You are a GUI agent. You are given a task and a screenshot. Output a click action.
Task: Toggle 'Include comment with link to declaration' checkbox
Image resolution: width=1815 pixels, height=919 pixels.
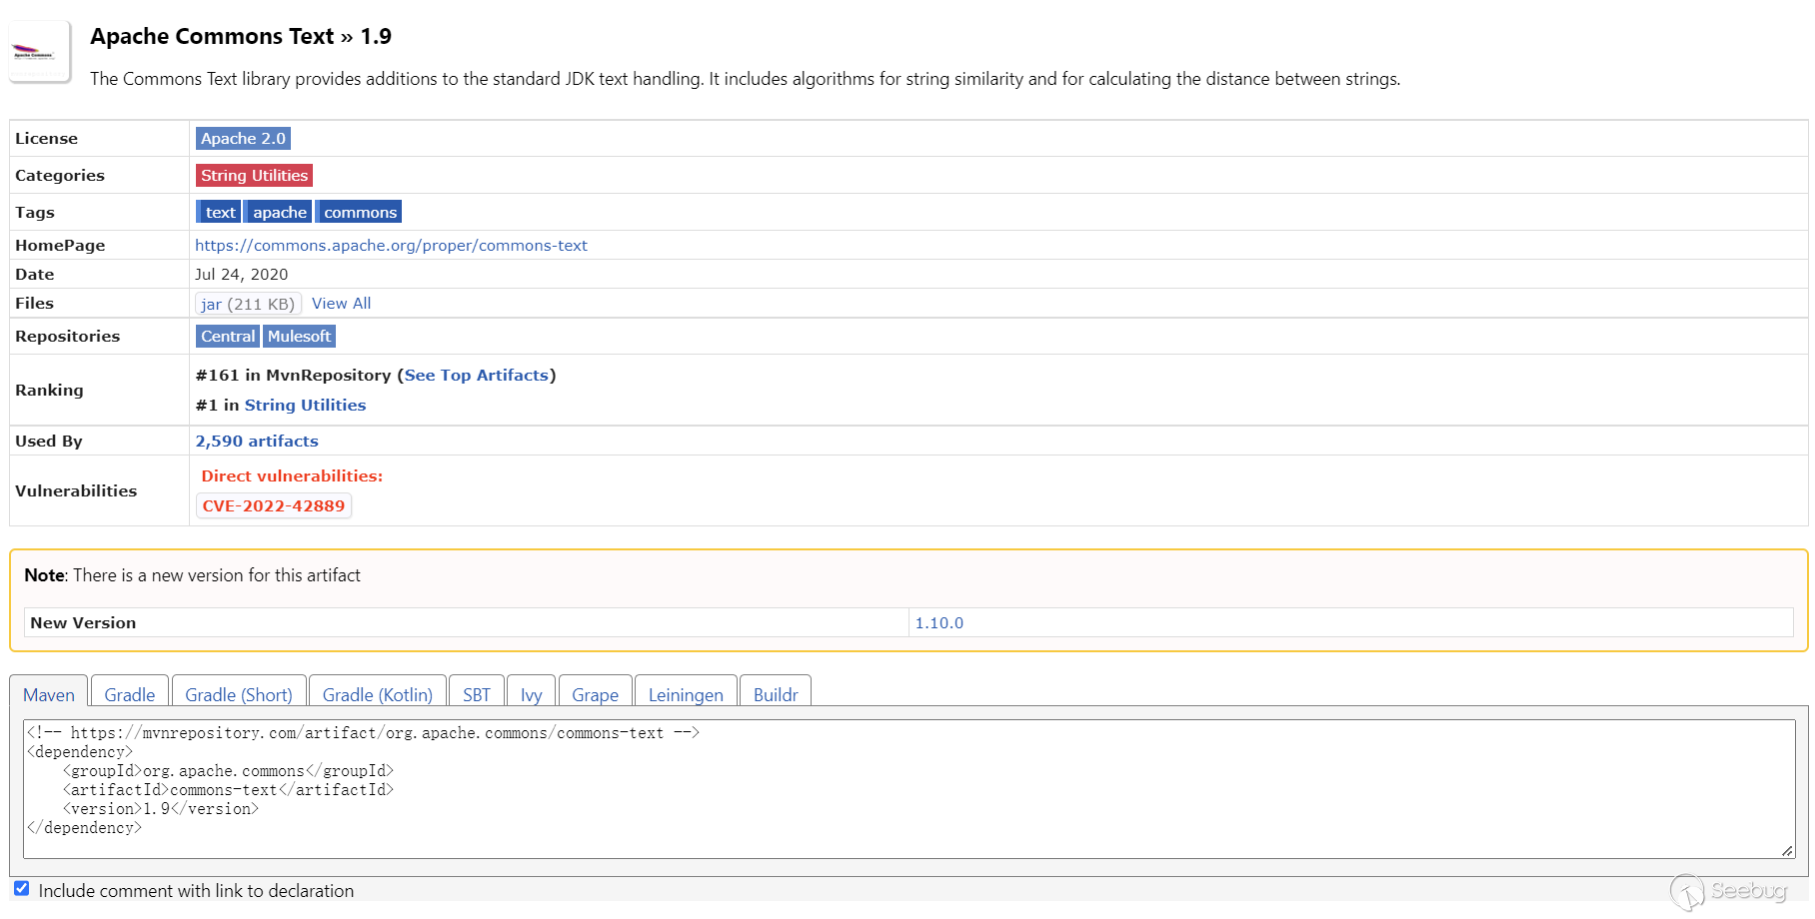tap(22, 888)
